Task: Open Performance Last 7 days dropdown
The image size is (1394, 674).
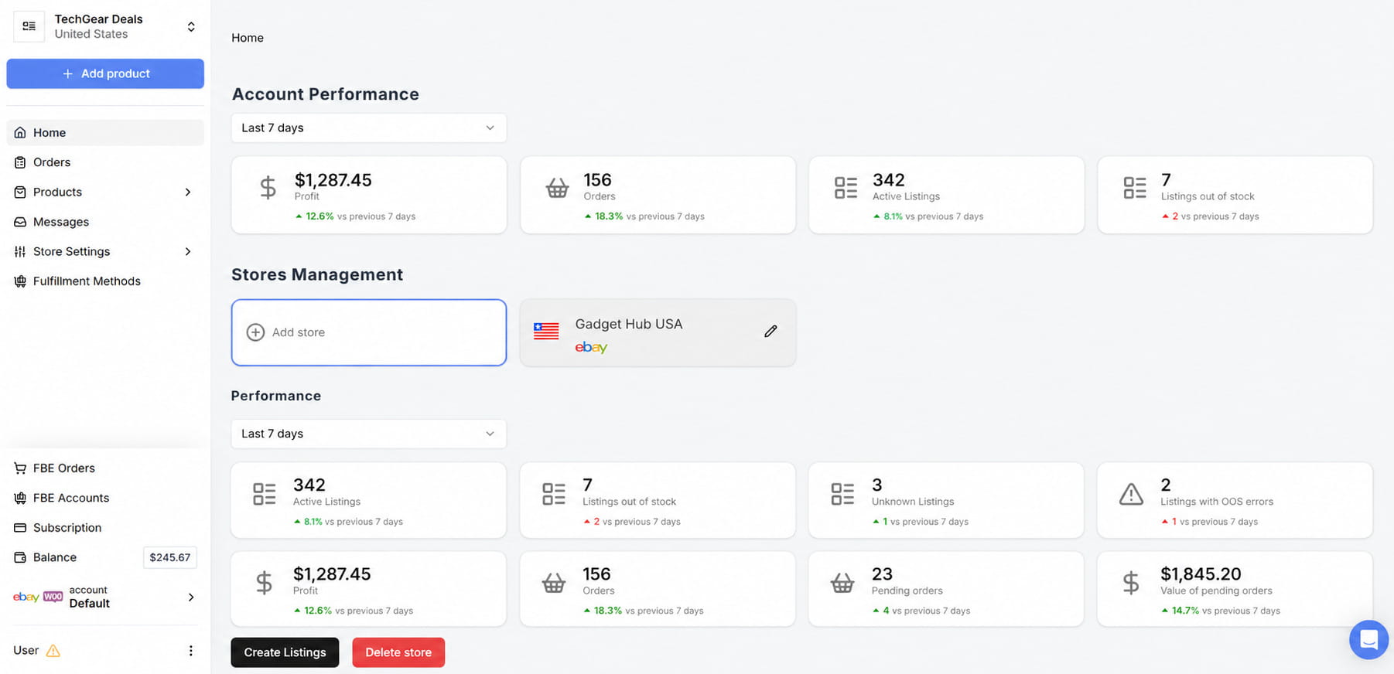Action: 369,434
